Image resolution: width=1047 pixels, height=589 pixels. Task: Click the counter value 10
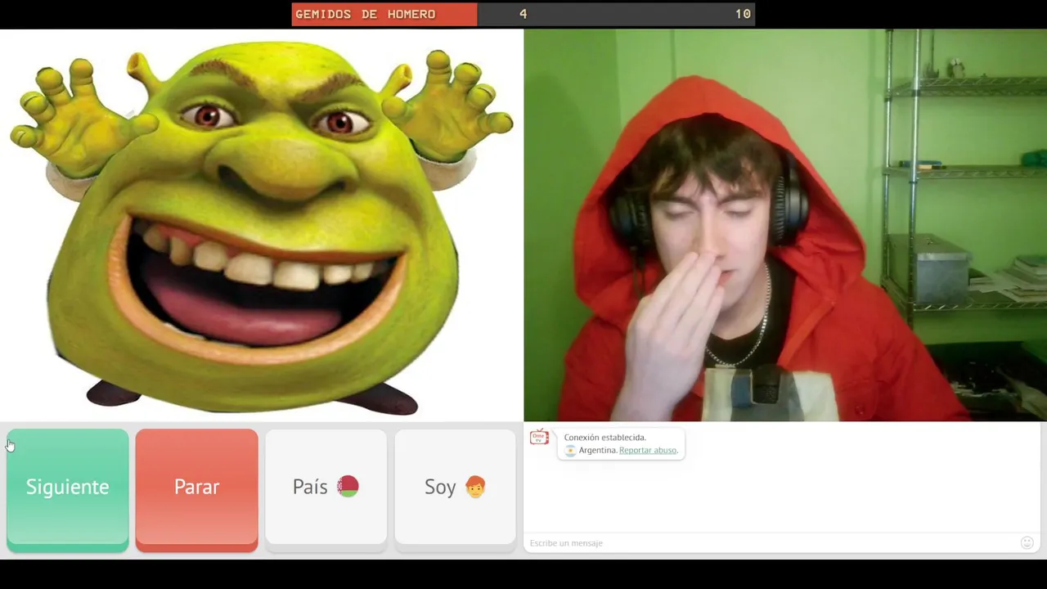(x=743, y=14)
